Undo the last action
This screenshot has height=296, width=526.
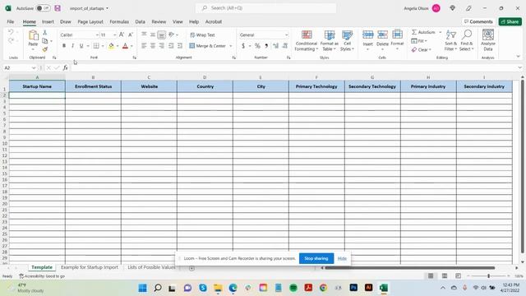point(11,32)
